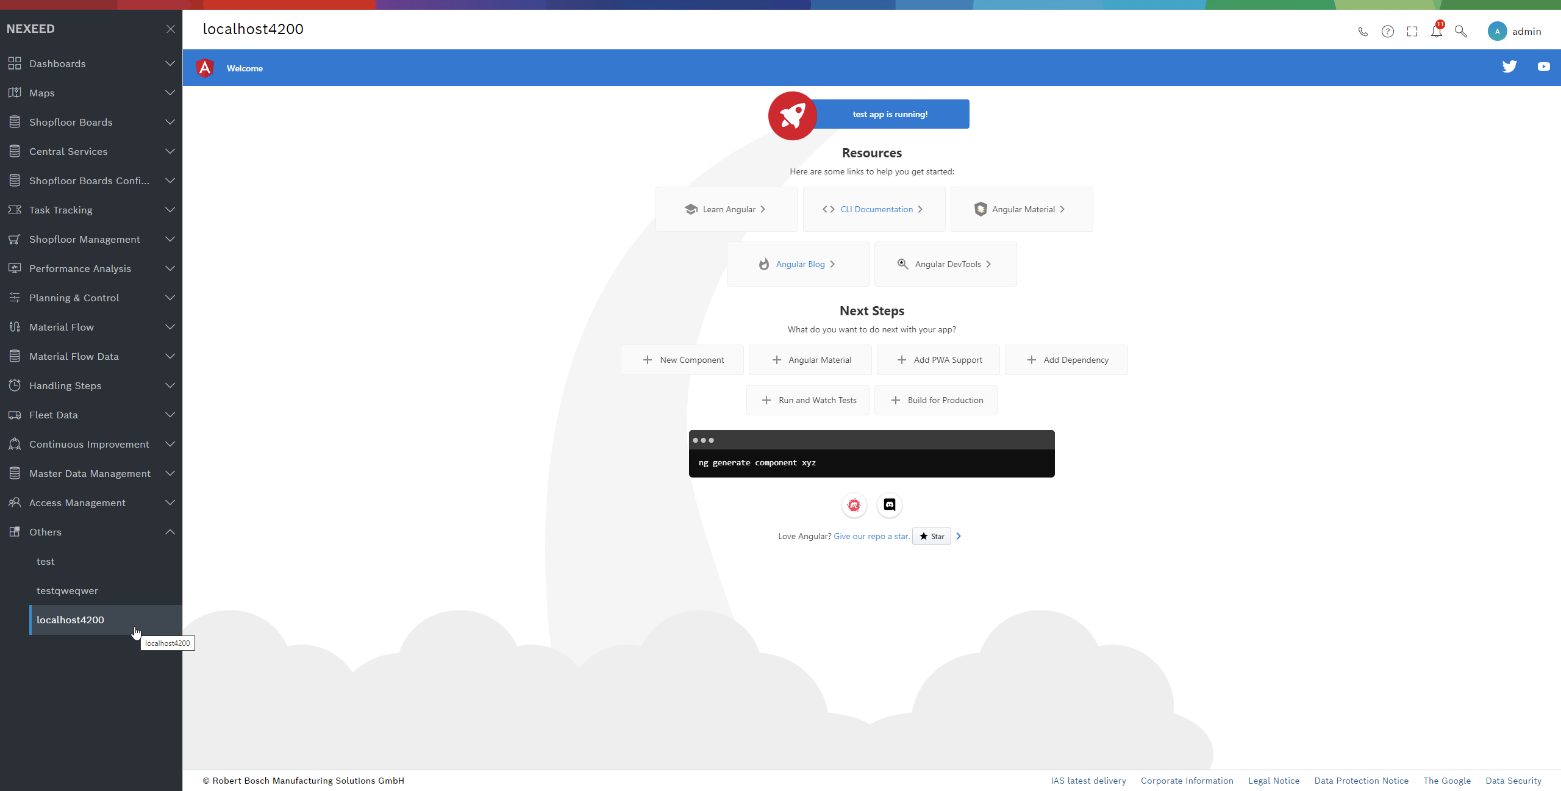Click the Give our repo a star link
The image size is (1561, 791).
(871, 536)
